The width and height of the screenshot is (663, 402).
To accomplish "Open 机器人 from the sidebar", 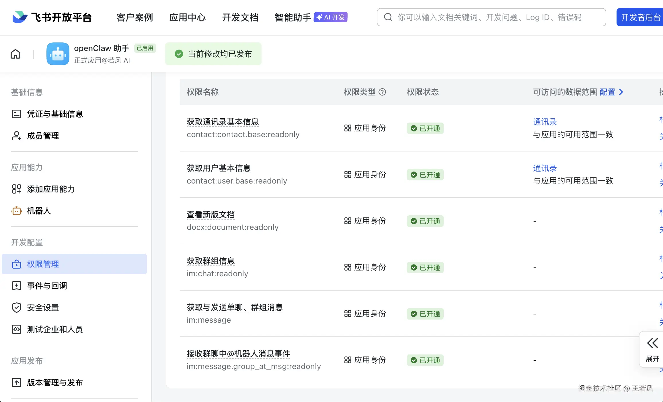I will (x=39, y=211).
